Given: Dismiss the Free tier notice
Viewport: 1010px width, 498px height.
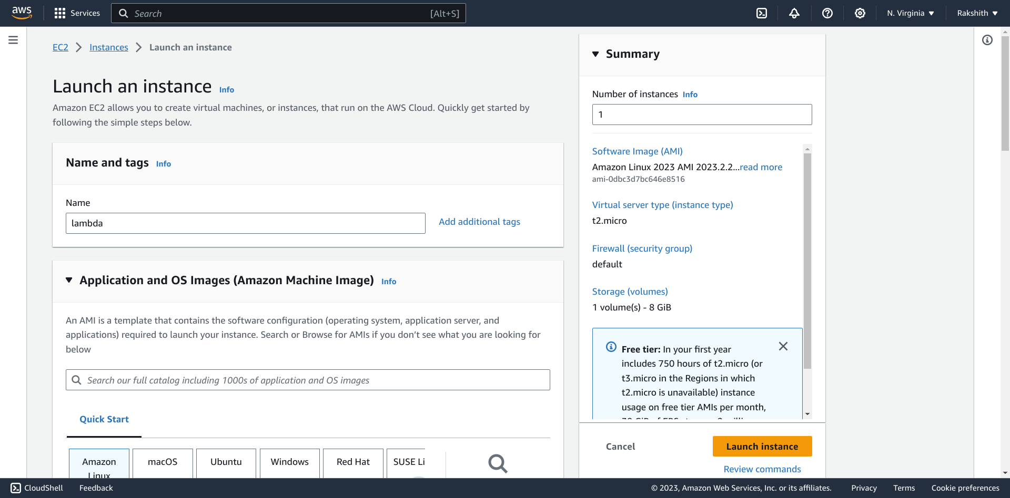Looking at the screenshot, I should [x=783, y=346].
